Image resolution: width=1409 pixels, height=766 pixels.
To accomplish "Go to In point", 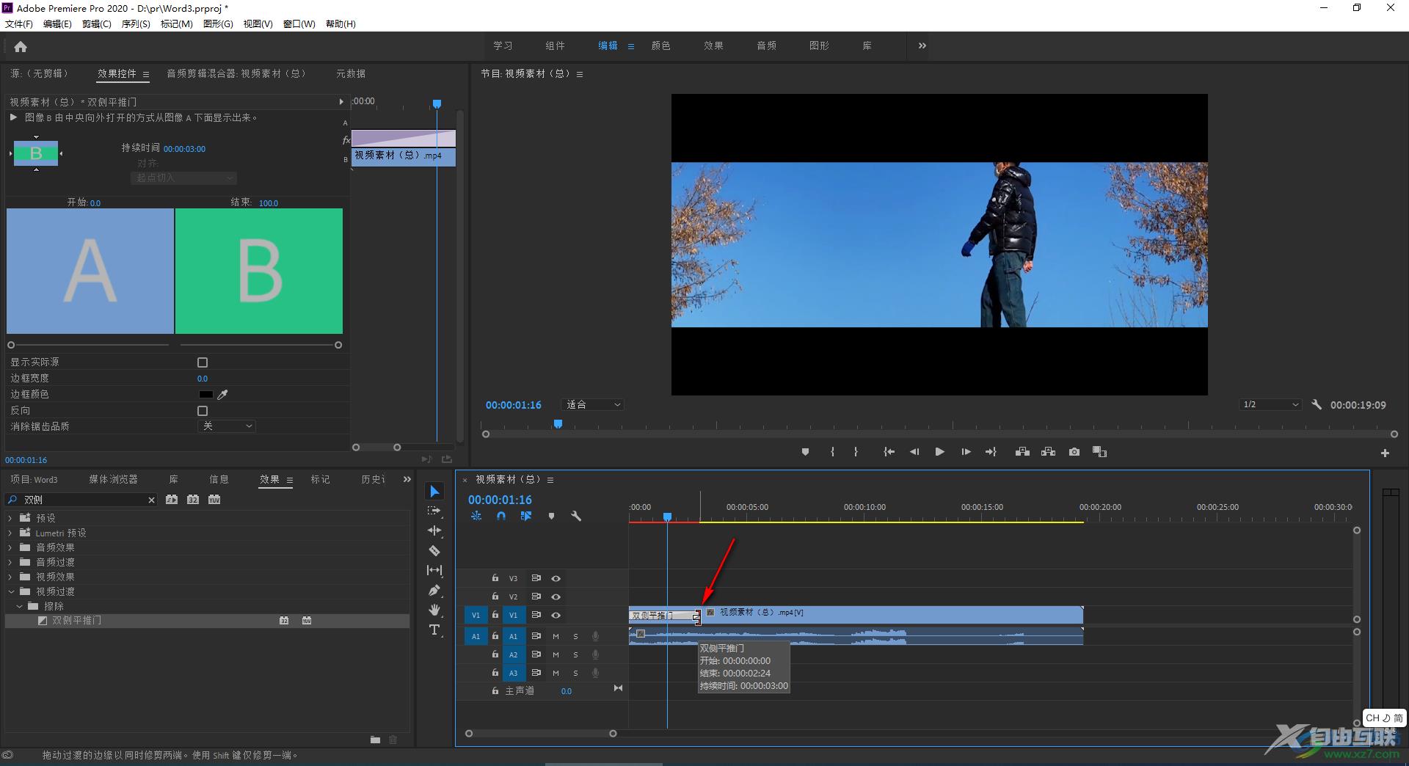I will click(889, 452).
